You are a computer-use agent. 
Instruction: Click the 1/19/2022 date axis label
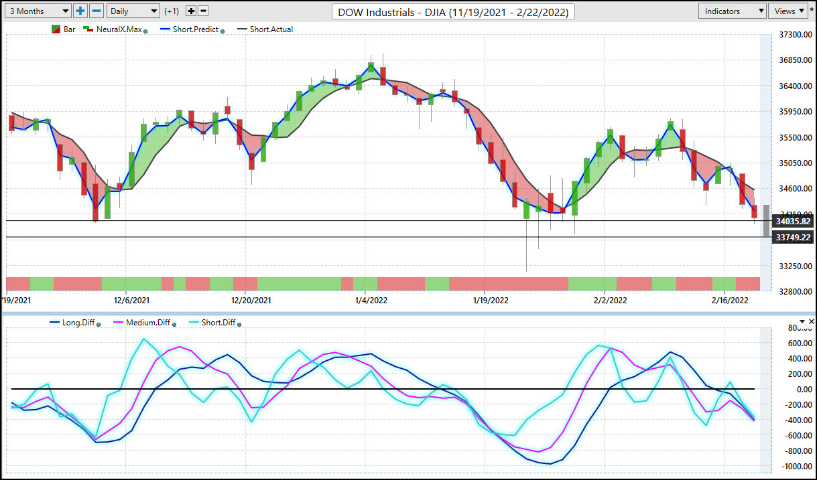(x=491, y=301)
